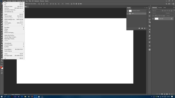Open File Explorer from taskbar

(25, 97)
